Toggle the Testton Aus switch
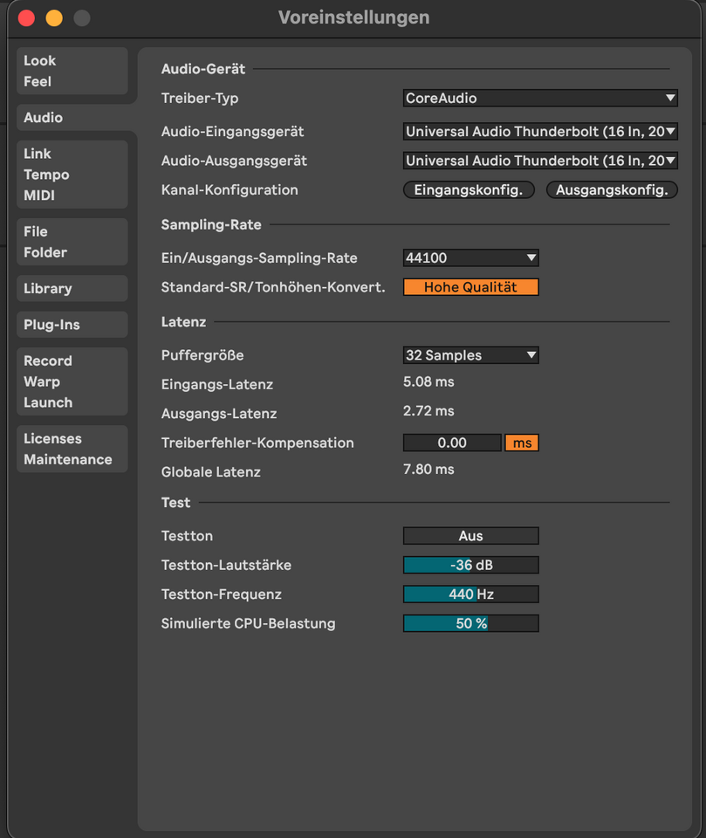 (471, 536)
